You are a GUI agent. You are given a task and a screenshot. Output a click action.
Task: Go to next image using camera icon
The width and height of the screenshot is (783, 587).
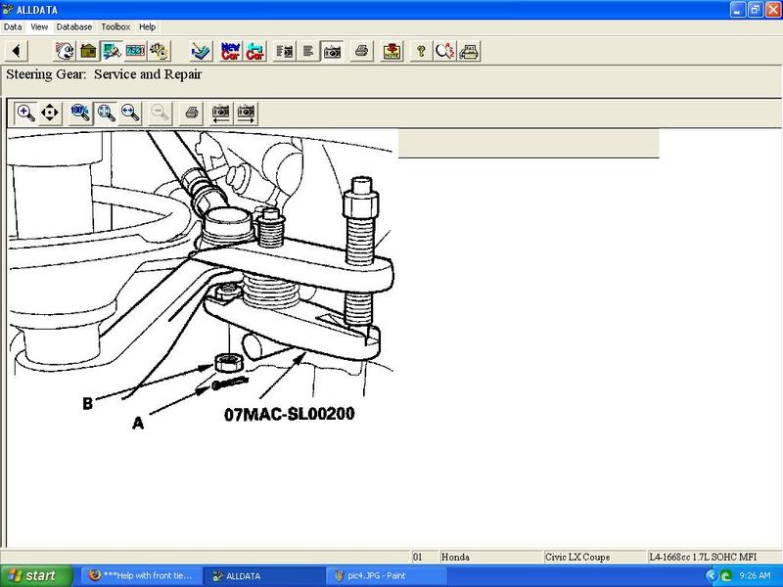(247, 113)
